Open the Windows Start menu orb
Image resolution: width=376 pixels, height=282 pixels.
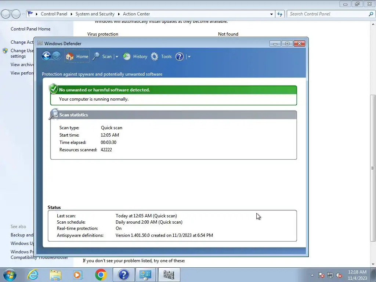point(10,275)
